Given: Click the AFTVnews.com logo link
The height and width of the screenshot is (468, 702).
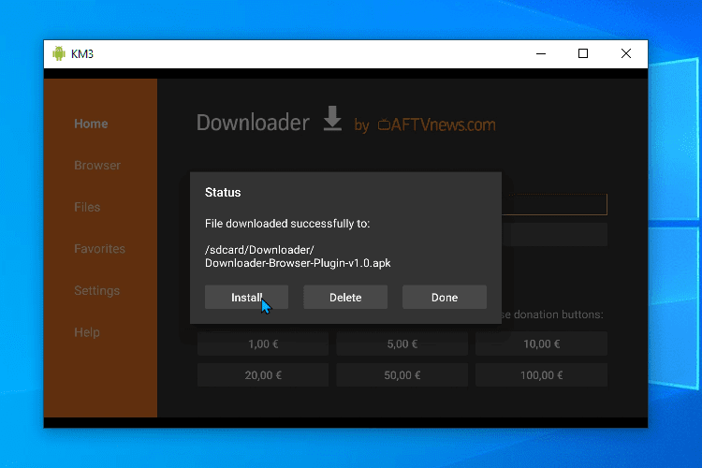Looking at the screenshot, I should point(436,124).
